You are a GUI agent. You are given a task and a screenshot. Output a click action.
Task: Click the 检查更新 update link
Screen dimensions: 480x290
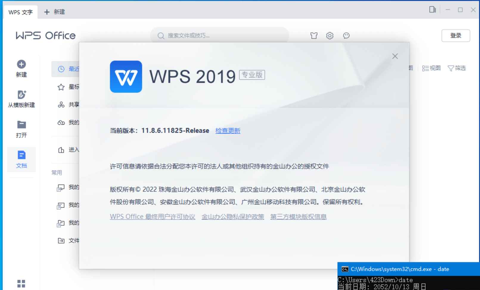pos(228,130)
